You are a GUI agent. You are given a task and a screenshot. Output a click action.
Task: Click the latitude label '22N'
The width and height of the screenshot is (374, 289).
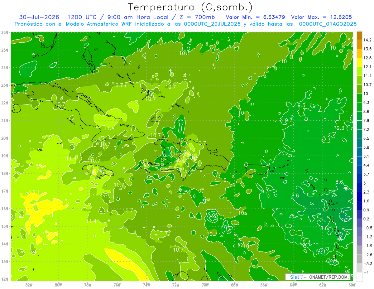[5, 103]
